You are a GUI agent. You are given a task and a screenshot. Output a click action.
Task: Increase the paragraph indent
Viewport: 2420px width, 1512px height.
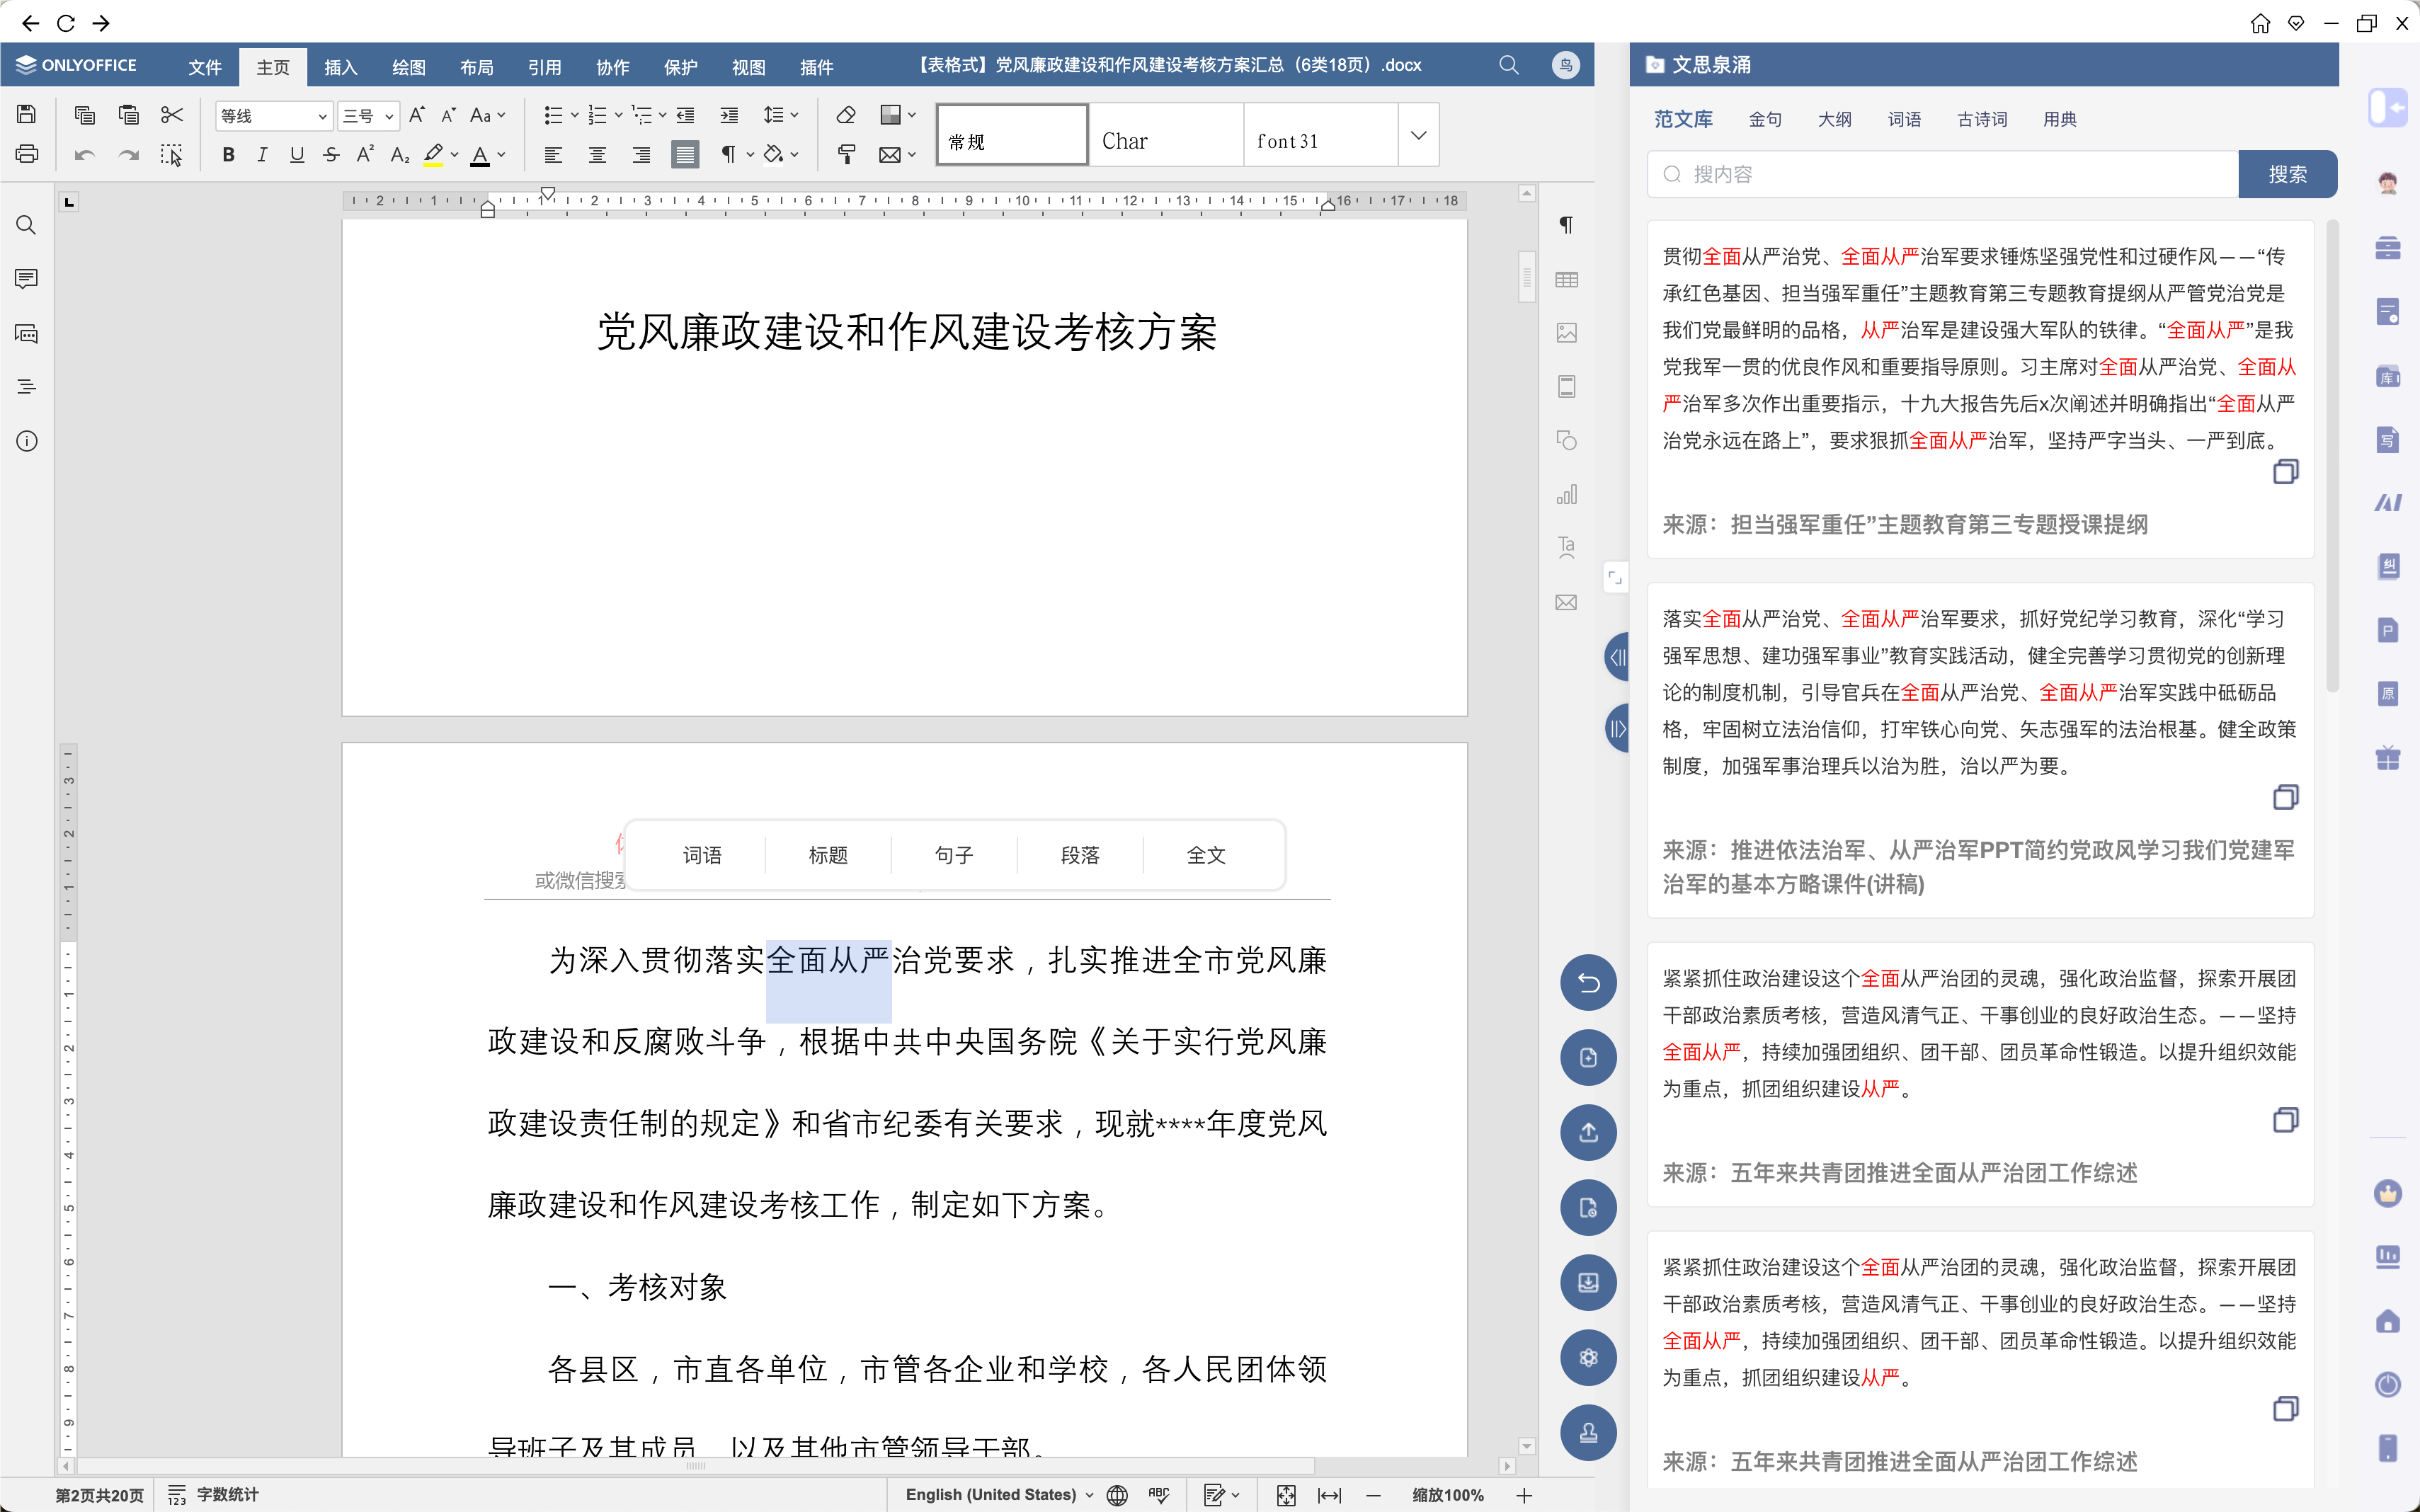coord(730,115)
